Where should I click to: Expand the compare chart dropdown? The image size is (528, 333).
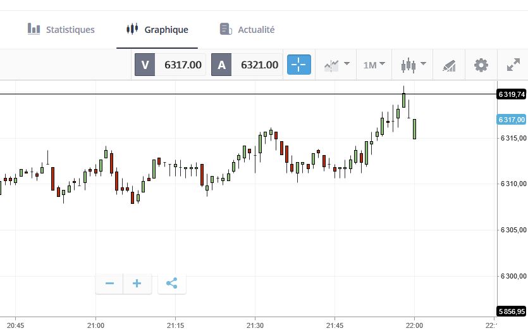click(338, 65)
